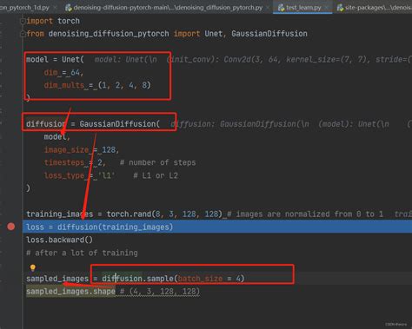
Task: Click 'diffusion = GaussianDiffusion(' code line
Action: (93, 124)
